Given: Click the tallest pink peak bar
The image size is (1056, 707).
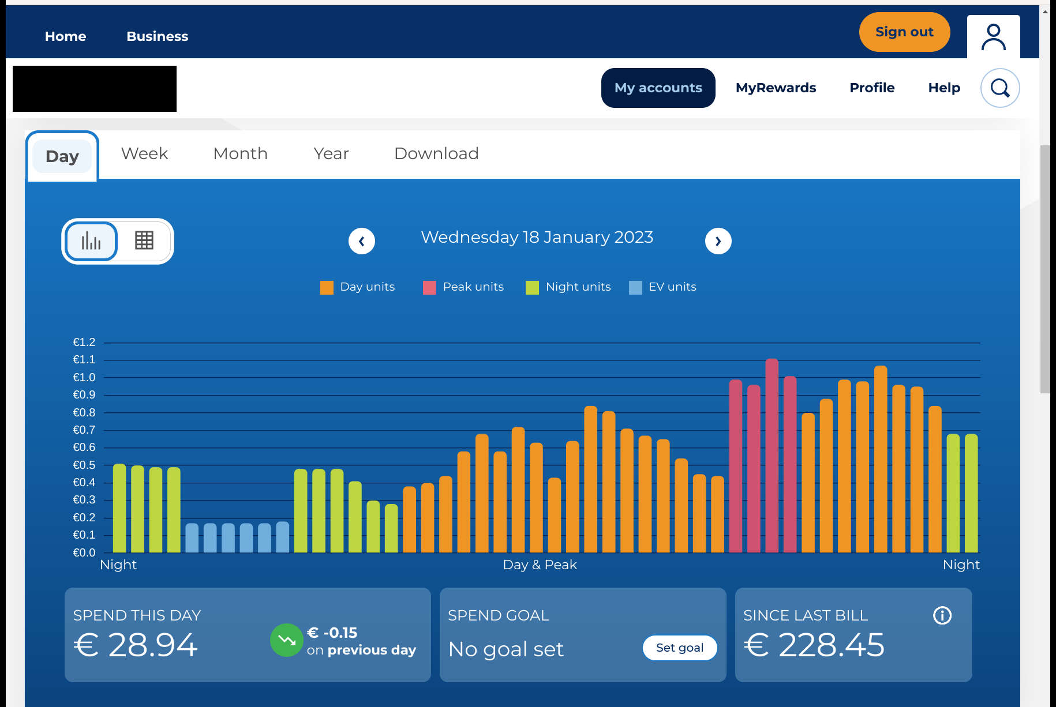Looking at the screenshot, I should click(x=772, y=456).
